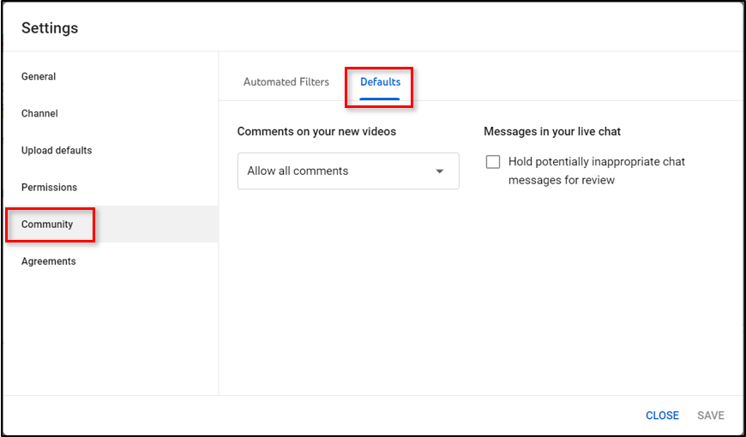Select the Community sidebar item
The image size is (746, 437).
47,224
